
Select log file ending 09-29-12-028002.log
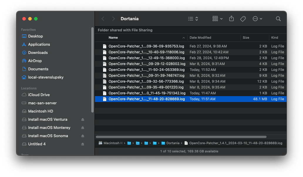tap(191, 64)
